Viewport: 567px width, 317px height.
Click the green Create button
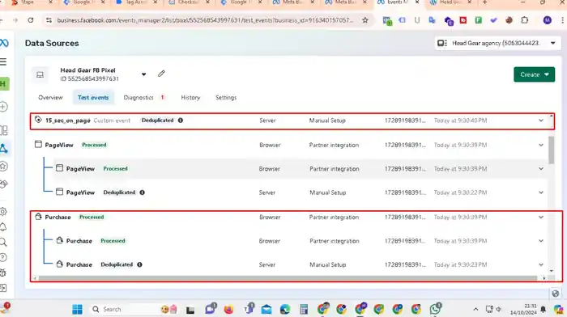[534, 74]
